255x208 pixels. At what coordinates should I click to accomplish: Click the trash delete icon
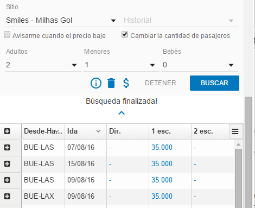pyautogui.click(x=111, y=83)
